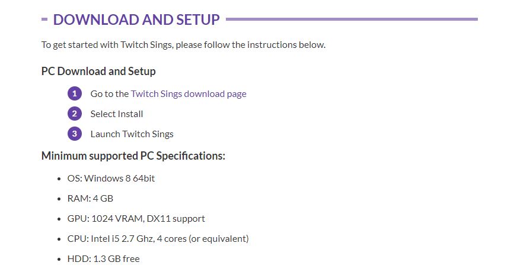Click the Select Install step text

point(117,114)
